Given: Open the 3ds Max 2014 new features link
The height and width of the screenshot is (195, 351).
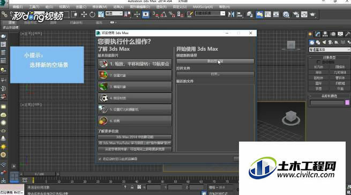Looking at the screenshot, I should coord(135,137).
